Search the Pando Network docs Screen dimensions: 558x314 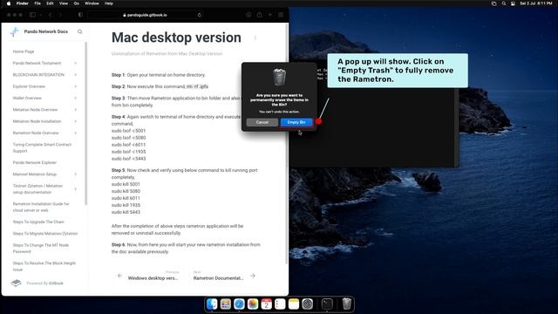[x=79, y=31]
